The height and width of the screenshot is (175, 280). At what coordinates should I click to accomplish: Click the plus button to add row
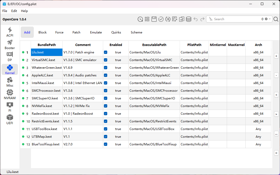tap(276, 56)
